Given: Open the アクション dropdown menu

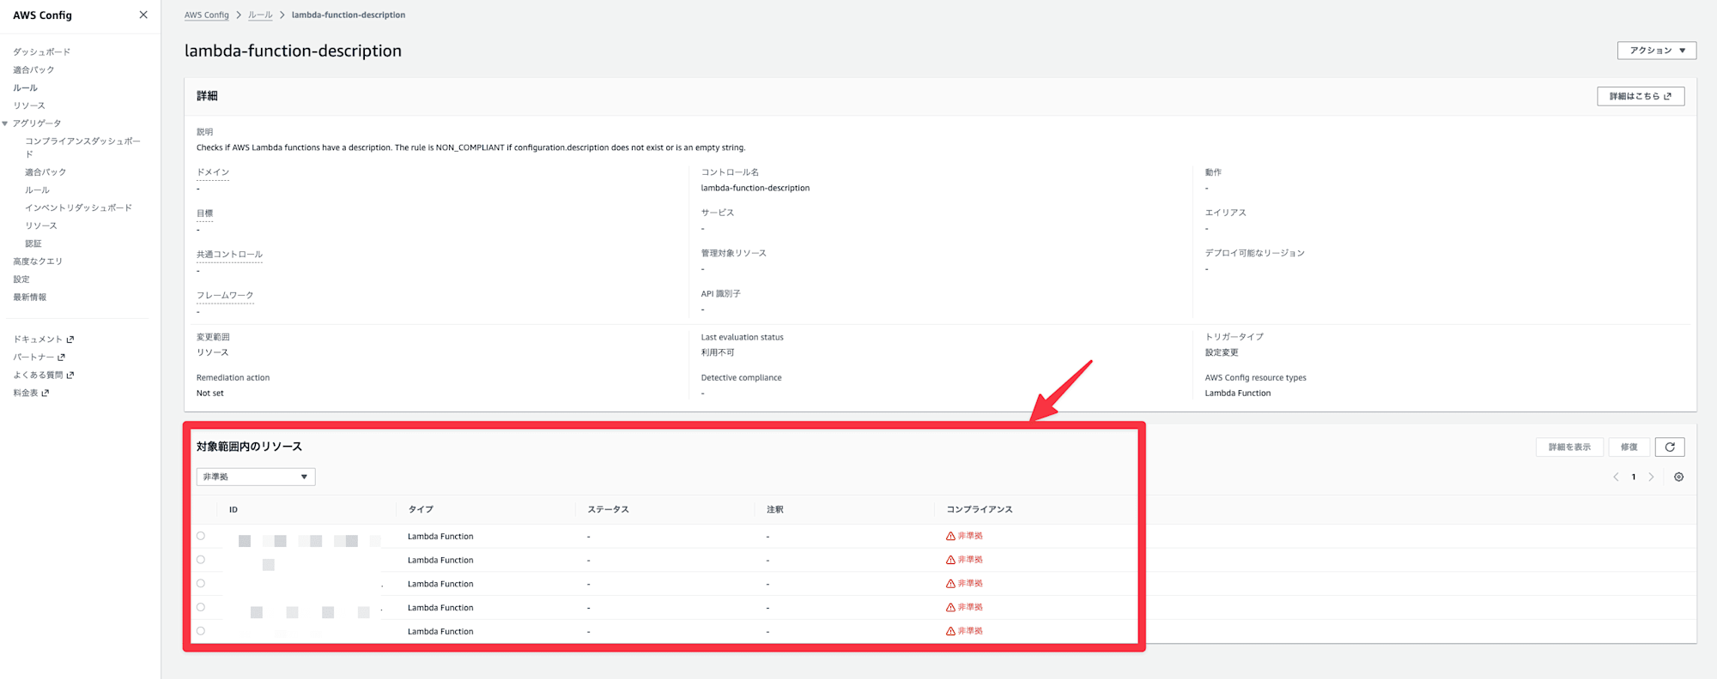Looking at the screenshot, I should [1657, 51].
